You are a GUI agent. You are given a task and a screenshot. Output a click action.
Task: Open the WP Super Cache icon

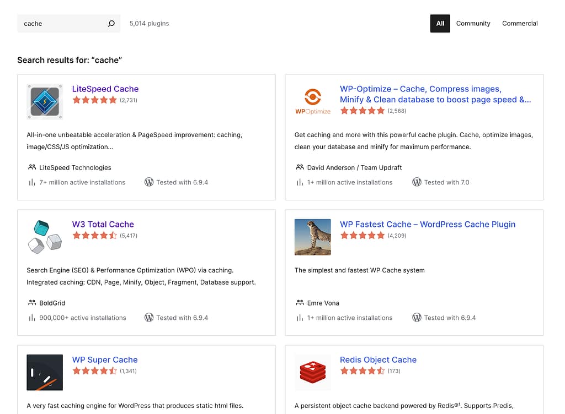coord(45,373)
